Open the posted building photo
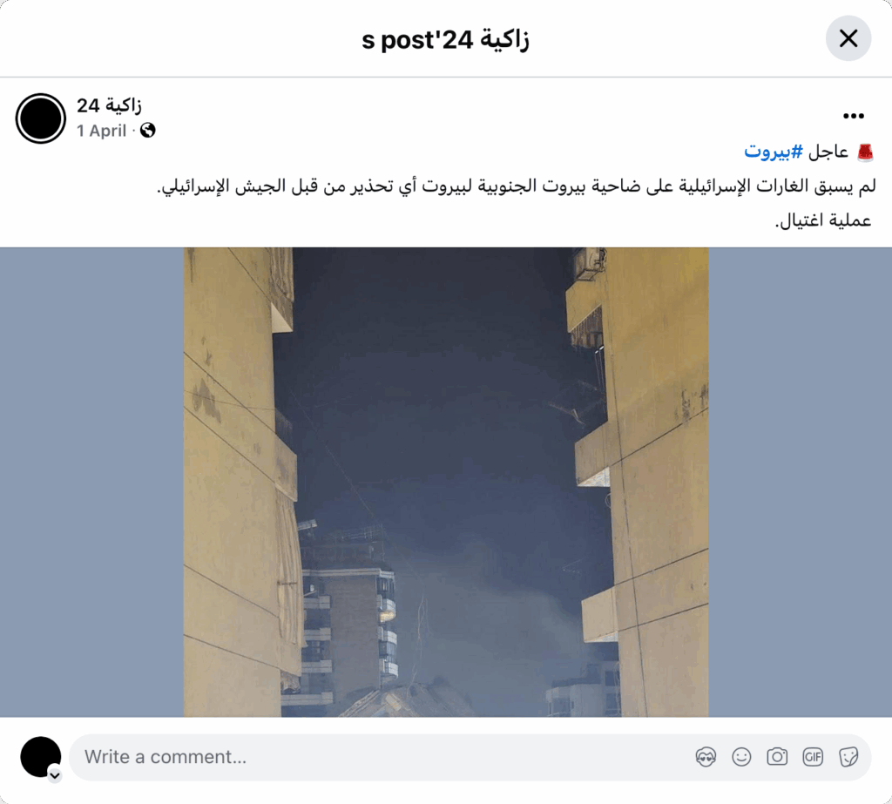The width and height of the screenshot is (892, 804). pos(446,482)
